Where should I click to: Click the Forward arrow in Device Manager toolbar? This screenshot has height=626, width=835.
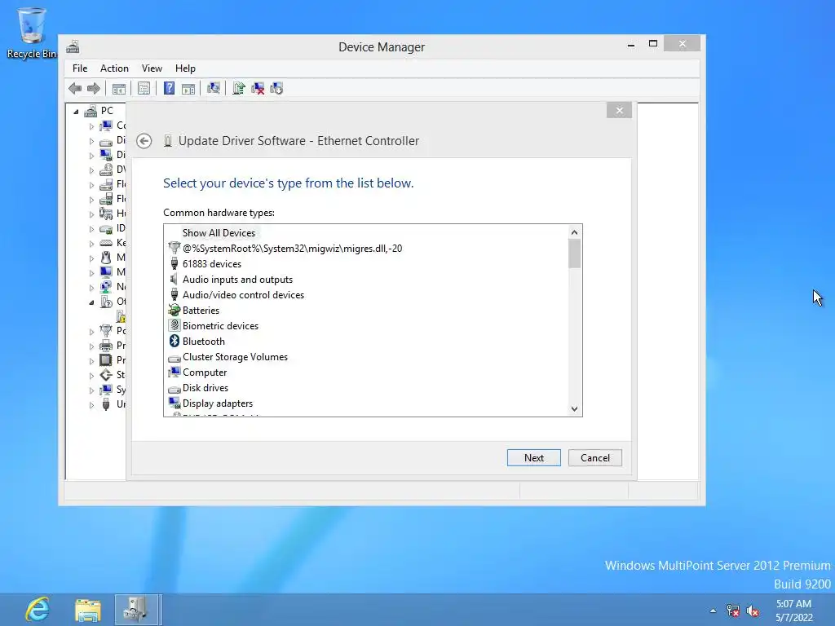(x=94, y=88)
